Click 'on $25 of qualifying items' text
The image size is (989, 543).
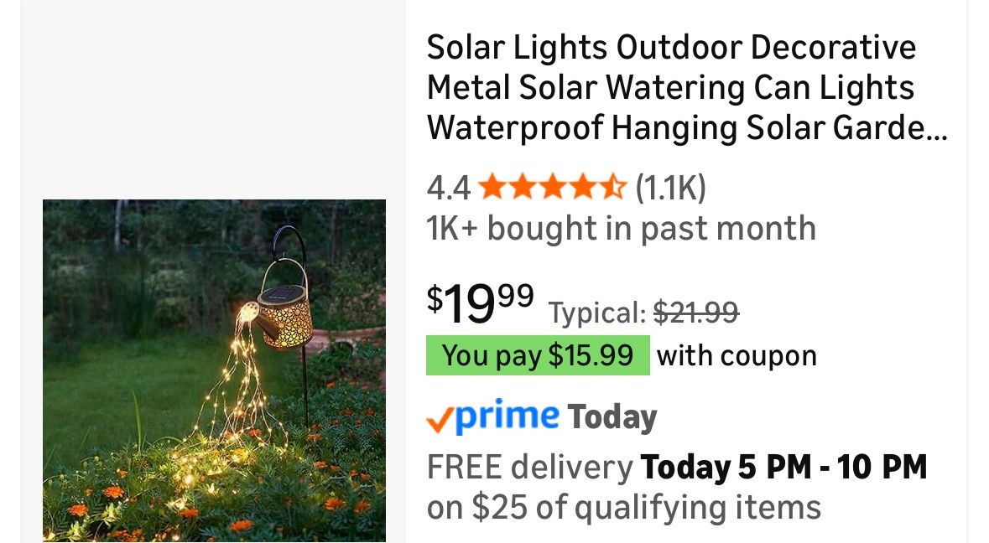click(x=623, y=507)
